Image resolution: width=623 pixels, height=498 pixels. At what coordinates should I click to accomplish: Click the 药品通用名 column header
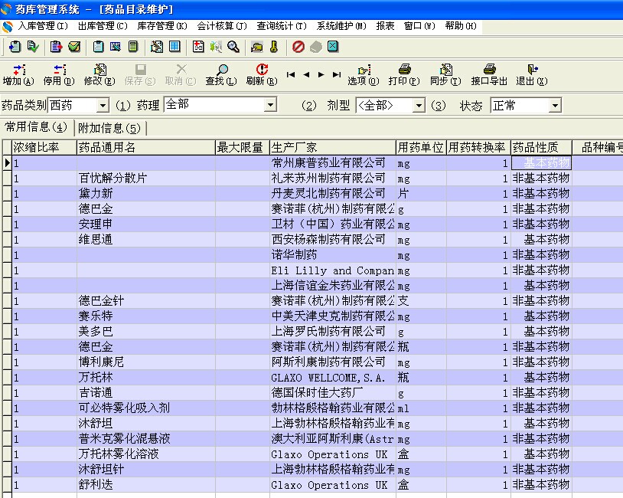(146, 148)
